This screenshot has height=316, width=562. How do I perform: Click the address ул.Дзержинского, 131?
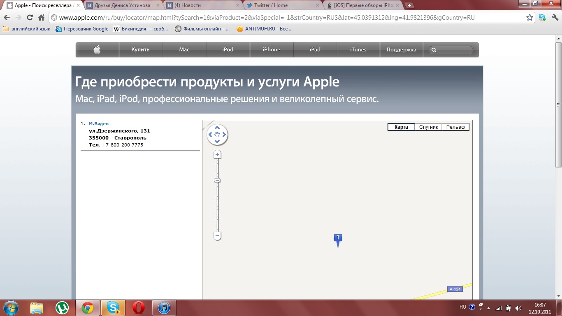pos(119,131)
